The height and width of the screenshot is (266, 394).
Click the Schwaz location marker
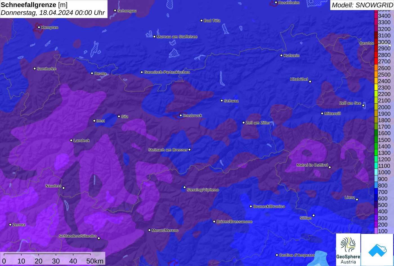222,100
